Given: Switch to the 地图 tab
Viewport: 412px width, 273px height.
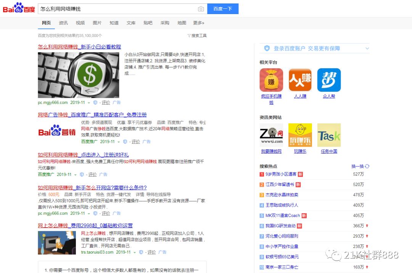Looking at the screenshot, I should [182, 23].
